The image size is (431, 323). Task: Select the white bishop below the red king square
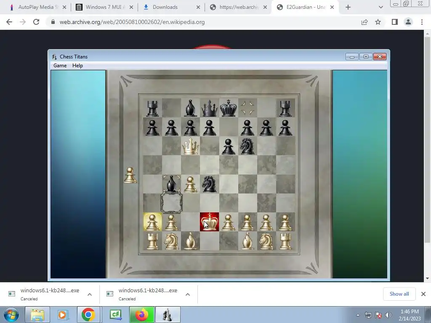[190, 241]
